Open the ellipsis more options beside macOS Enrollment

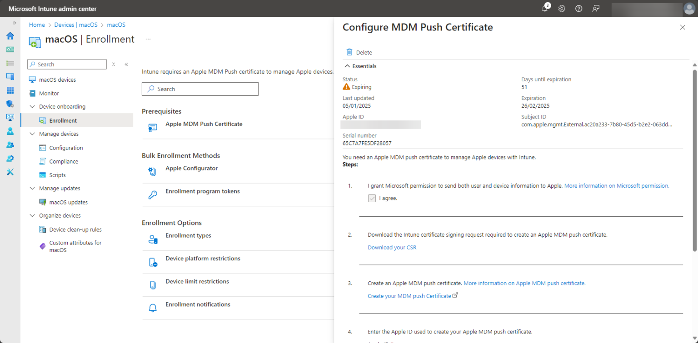coord(148,40)
